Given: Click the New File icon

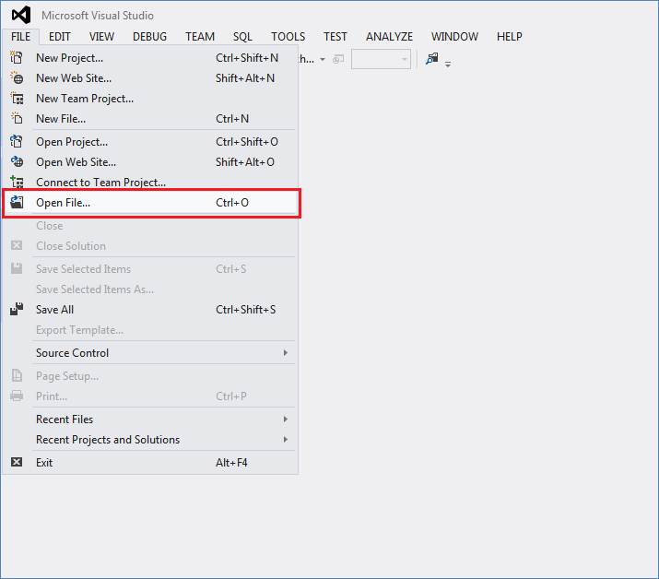Looking at the screenshot, I should 17,118.
